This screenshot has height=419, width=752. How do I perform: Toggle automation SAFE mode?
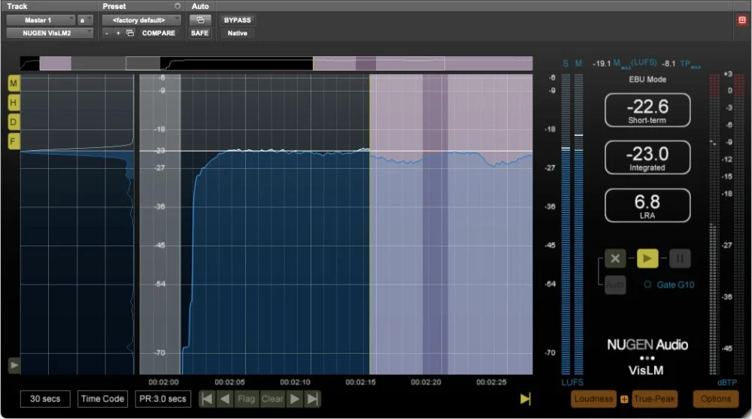(200, 33)
